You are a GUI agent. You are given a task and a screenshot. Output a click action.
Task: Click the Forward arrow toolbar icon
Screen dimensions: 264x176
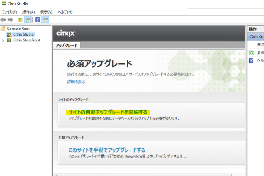click(x=11, y=20)
